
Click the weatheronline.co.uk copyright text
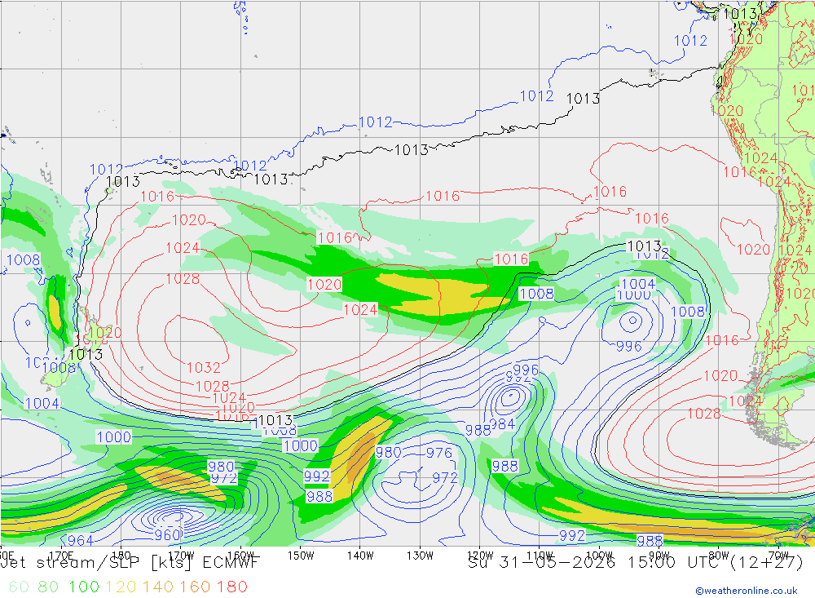coord(747,591)
